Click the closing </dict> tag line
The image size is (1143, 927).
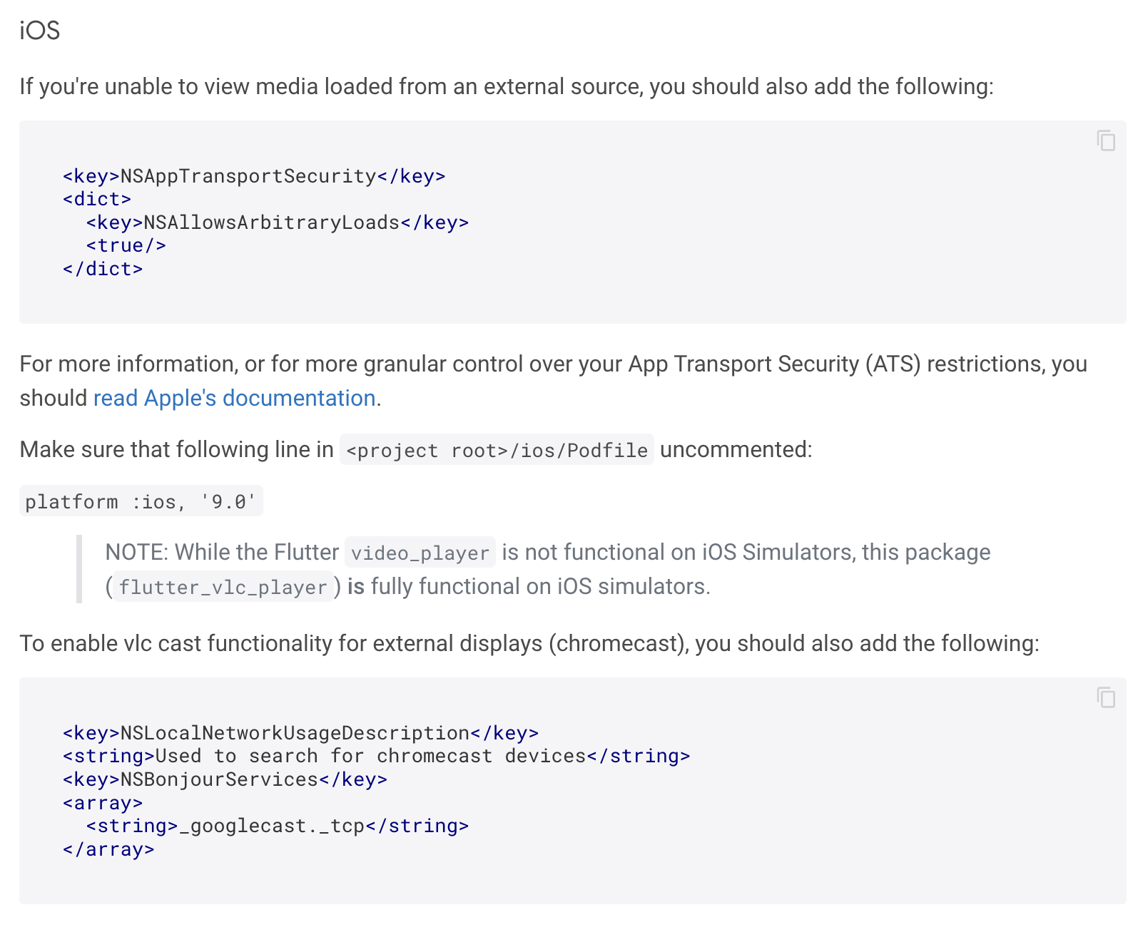[103, 269]
